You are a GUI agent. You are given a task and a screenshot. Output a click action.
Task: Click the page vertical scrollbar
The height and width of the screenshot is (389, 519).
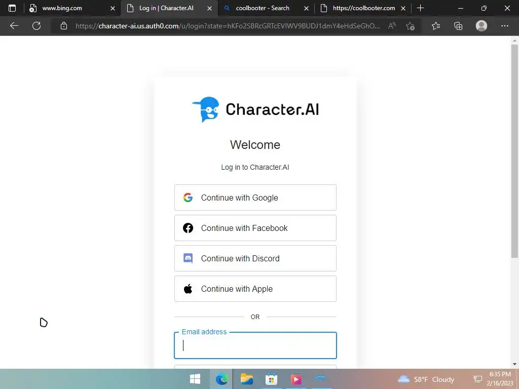pyautogui.click(x=514, y=151)
